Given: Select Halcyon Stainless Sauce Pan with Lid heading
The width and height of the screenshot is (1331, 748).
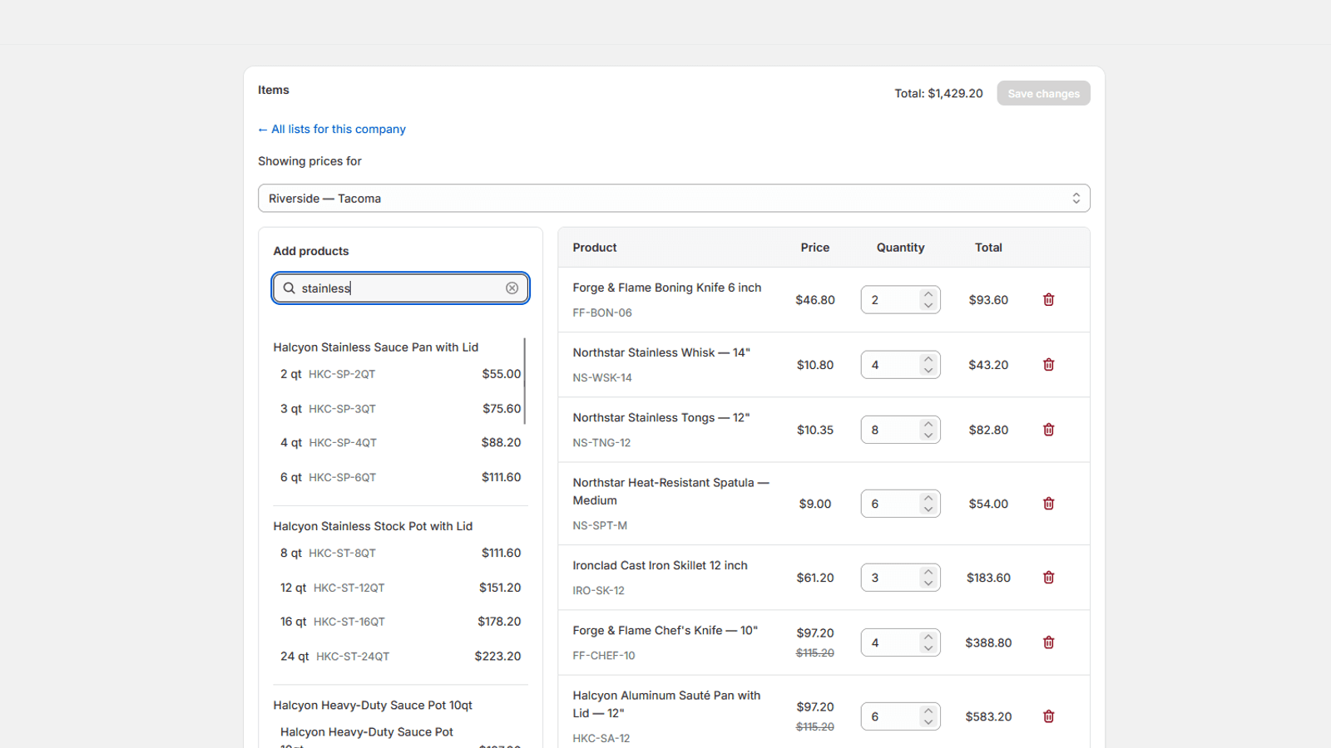Looking at the screenshot, I should point(376,347).
